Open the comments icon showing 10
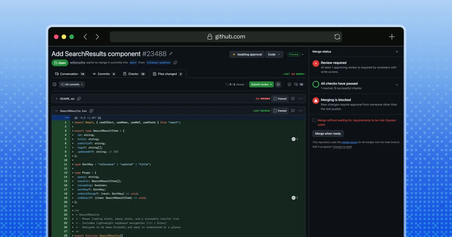The width and height of the screenshot is (452, 237). (299, 85)
